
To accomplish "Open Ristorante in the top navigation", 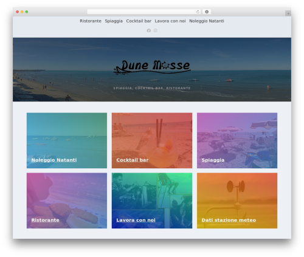I will pyautogui.click(x=91, y=21).
